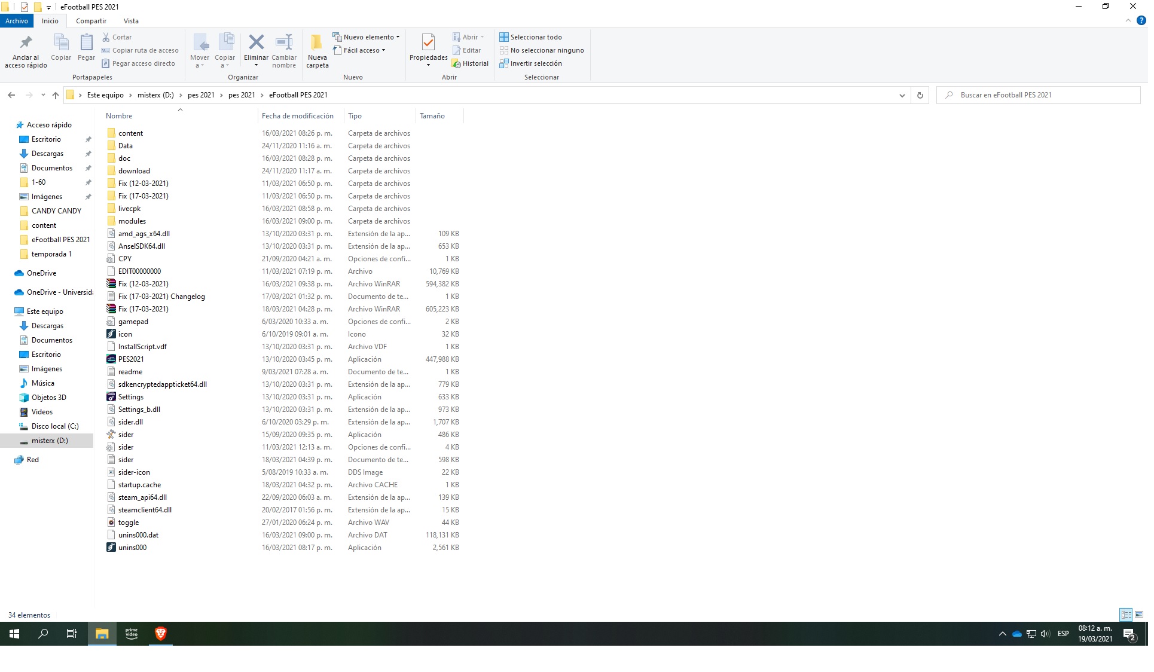Refresh the folder with reload icon
This screenshot has width=1154, height=672.
[x=920, y=95]
